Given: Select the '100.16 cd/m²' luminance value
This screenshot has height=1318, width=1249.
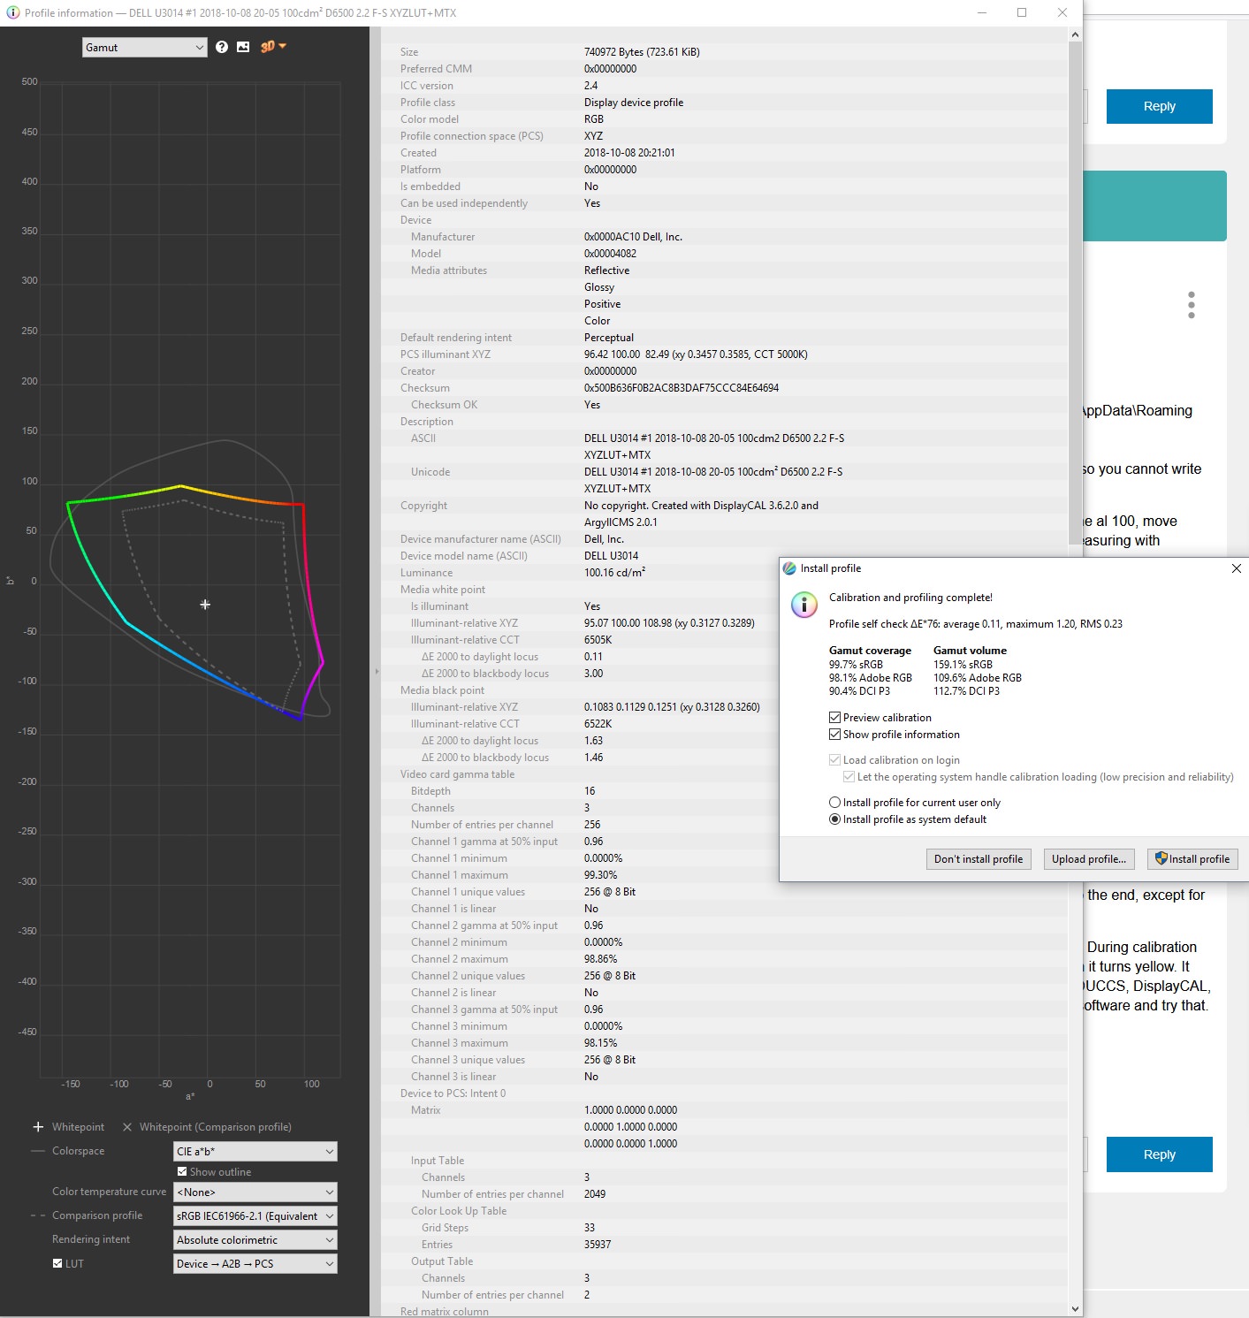Looking at the screenshot, I should tap(615, 573).
